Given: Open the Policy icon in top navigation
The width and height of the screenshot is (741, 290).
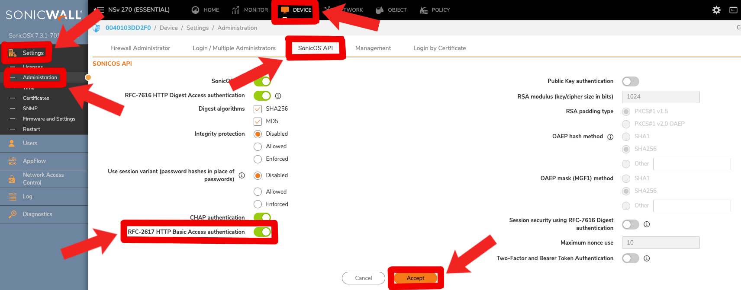Looking at the screenshot, I should coord(424,10).
